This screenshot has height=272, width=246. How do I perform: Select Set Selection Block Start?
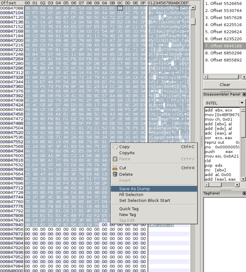[x=145, y=200]
